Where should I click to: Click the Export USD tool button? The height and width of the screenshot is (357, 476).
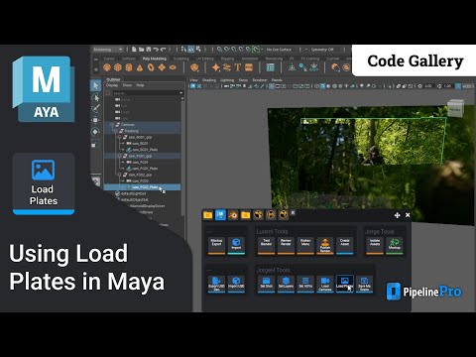[216, 284]
